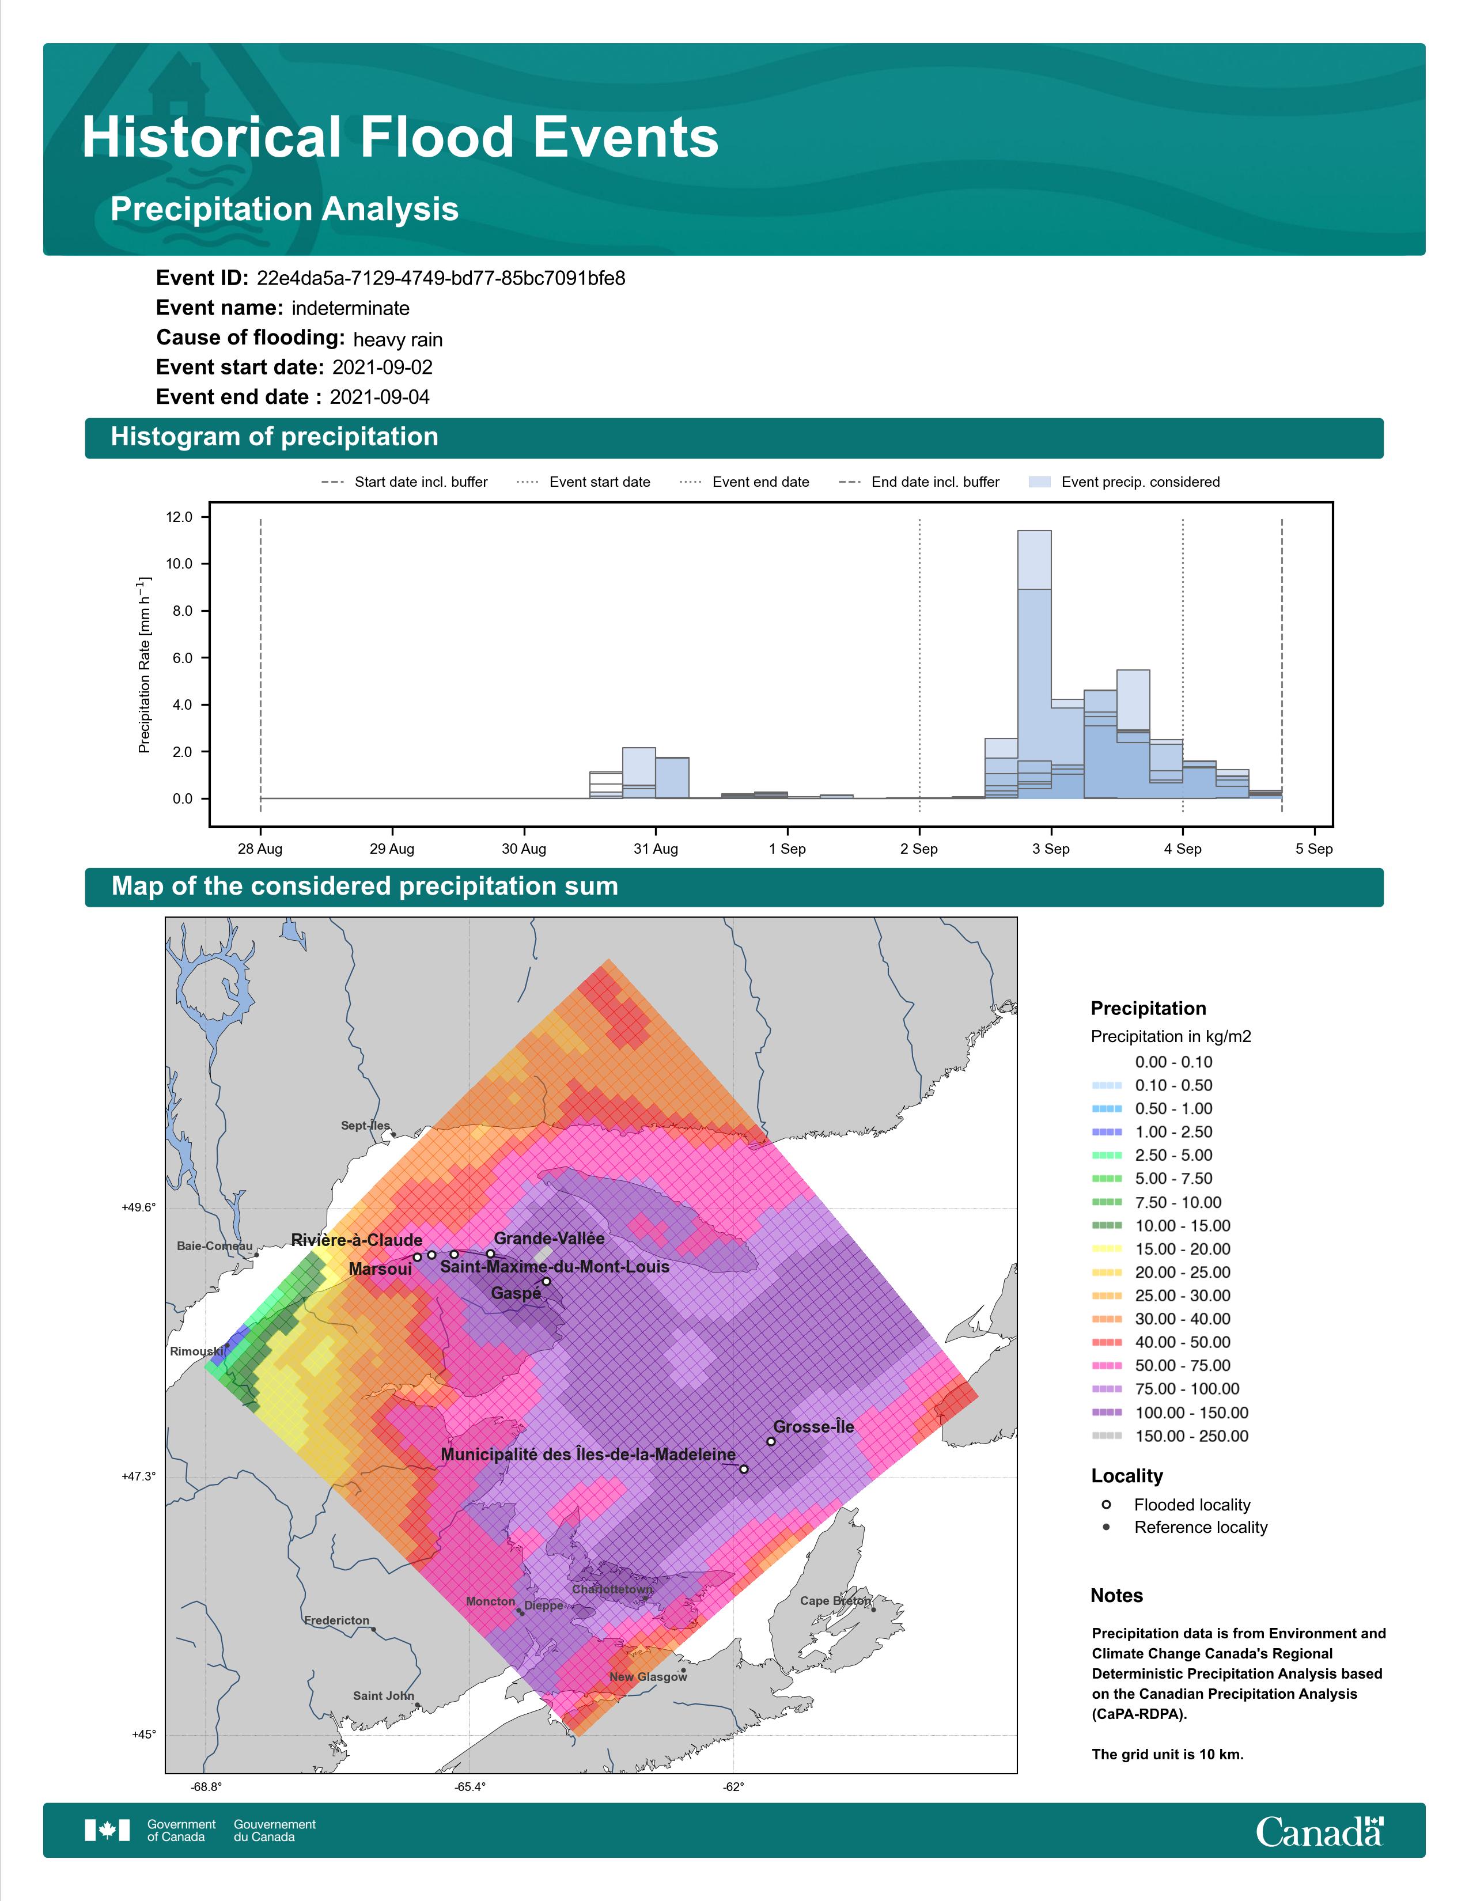Click the Reference locality legend dot
Screen dimensions: 1469x1901
1106,1527
